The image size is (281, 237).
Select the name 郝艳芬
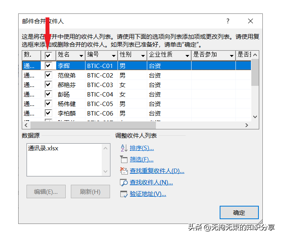pos(66,85)
